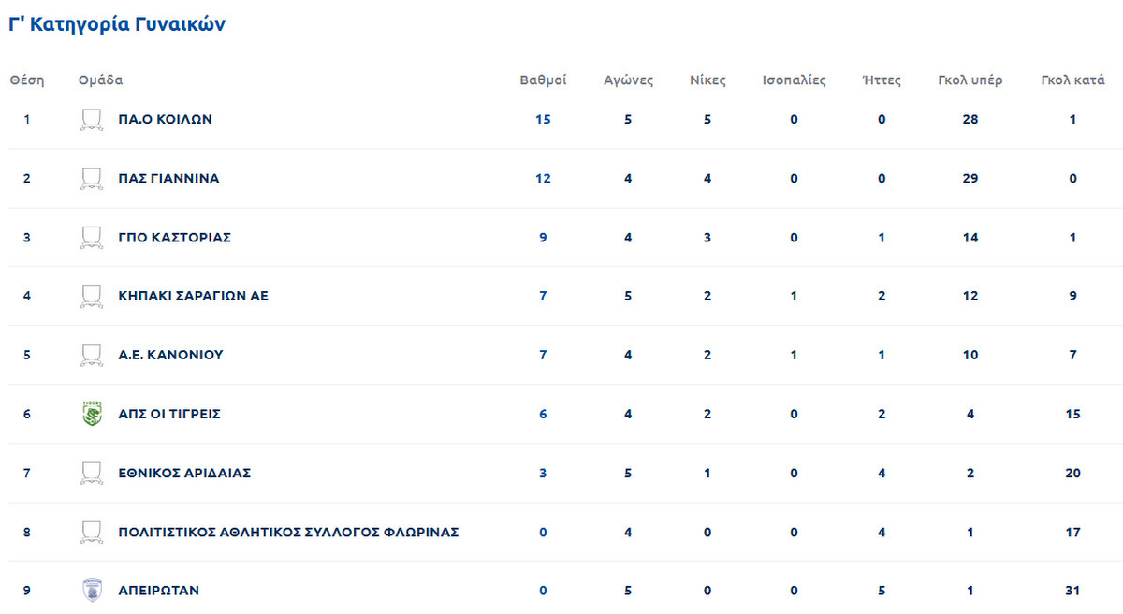Viewport: 1123px width, 614px height.
Task: Click the Γ' Κατηγορία Γυναικών heading
Action: pos(117,25)
